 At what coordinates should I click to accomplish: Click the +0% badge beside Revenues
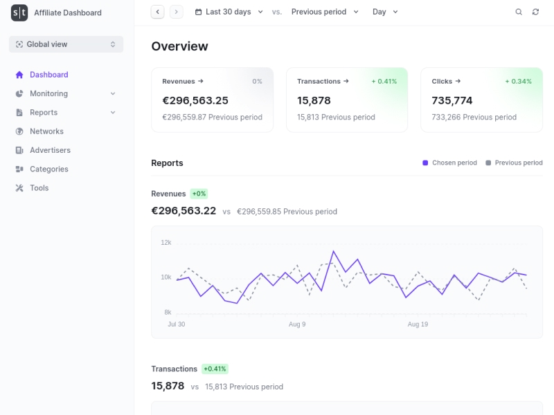point(199,194)
